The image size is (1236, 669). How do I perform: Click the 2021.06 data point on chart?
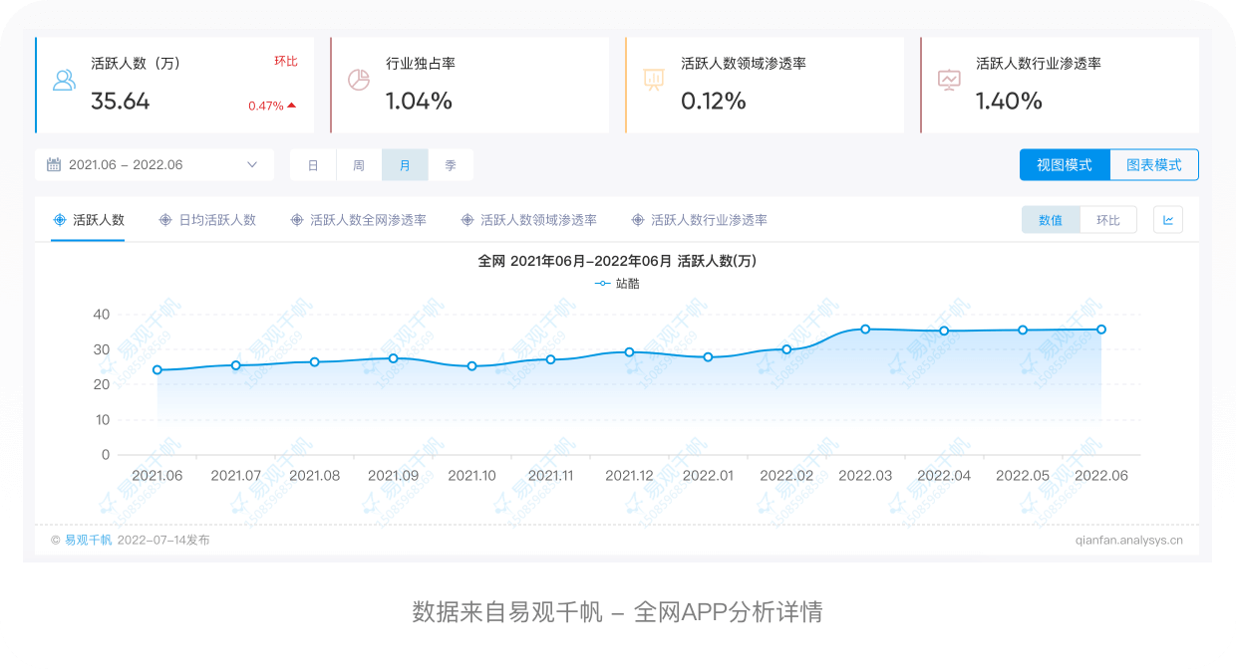coord(157,370)
